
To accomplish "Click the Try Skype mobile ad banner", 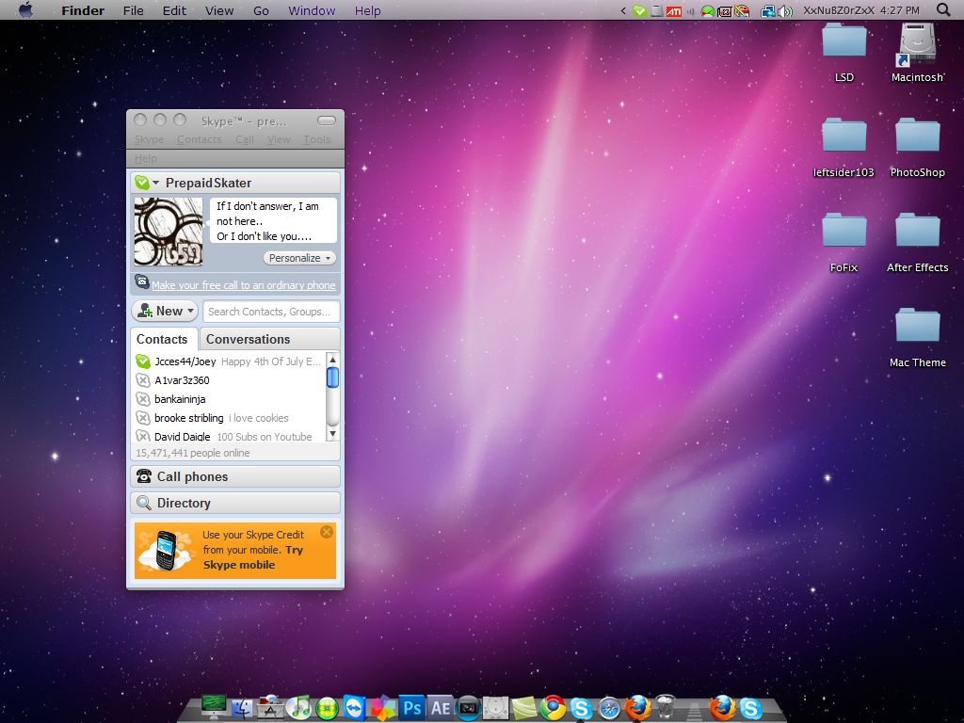I will coord(235,550).
